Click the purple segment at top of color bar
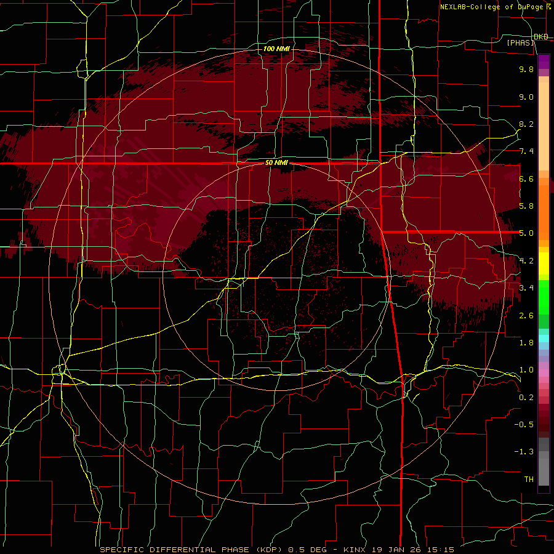This screenshot has width=554, height=554. 544,62
